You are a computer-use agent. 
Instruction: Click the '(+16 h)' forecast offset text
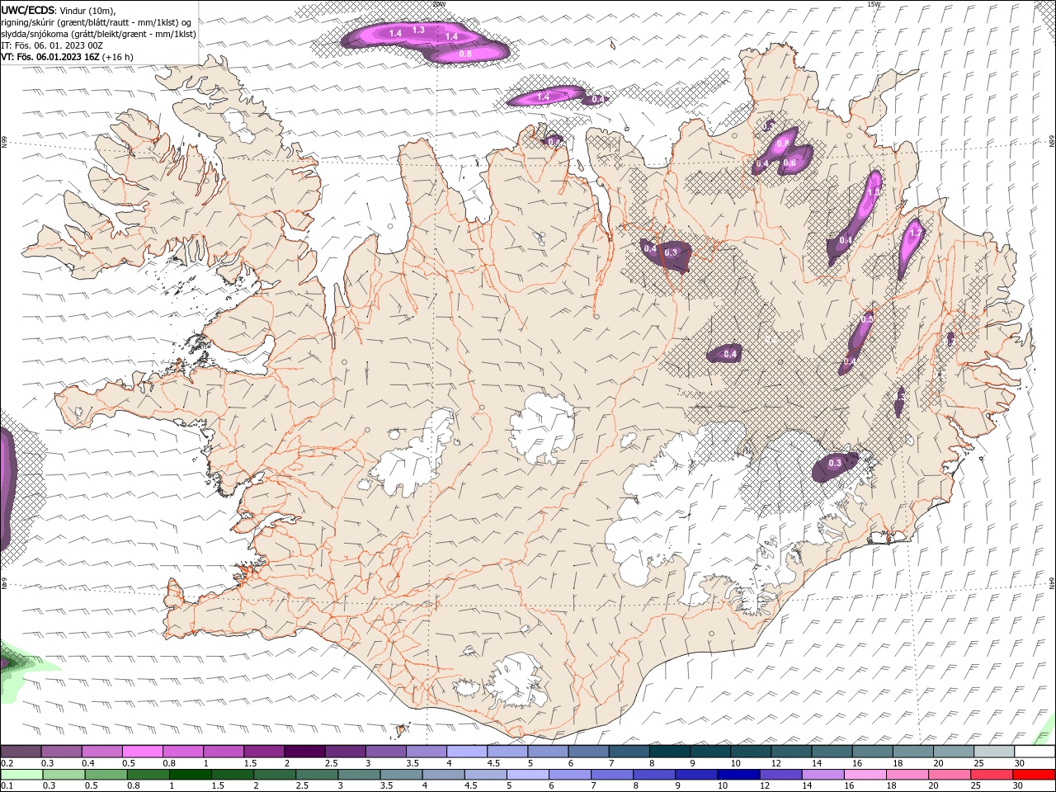[x=118, y=57]
